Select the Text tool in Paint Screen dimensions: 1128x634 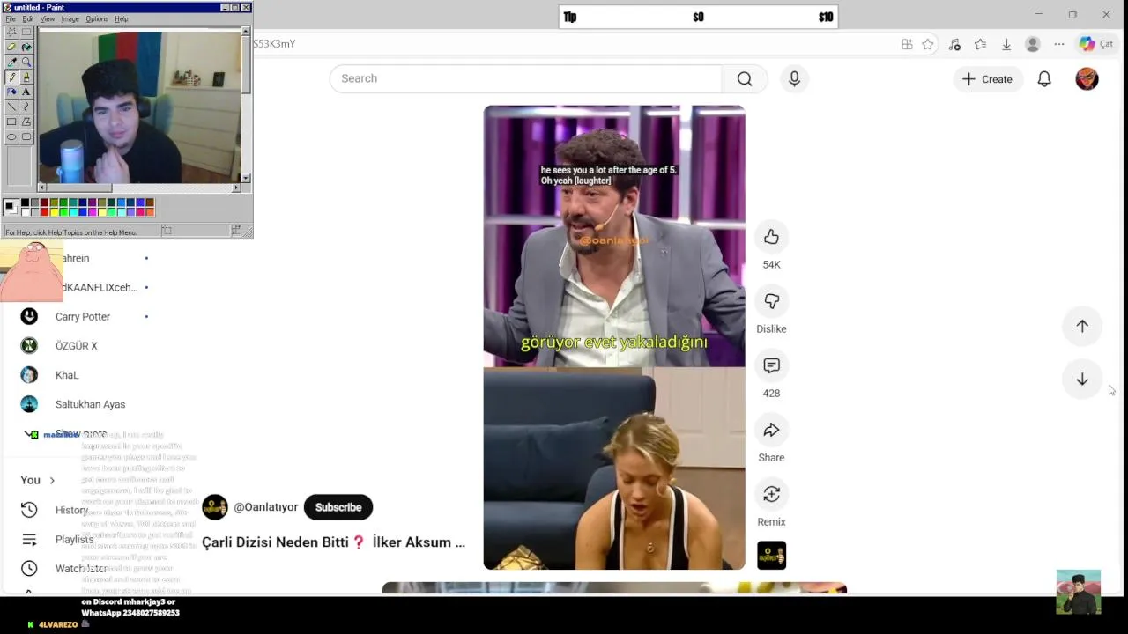point(26,92)
